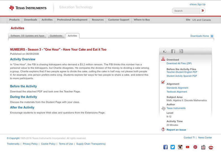This screenshot has height=152, width=221.
Task: Click Download All Files (ZIP)
Action: (x=179, y=63)
